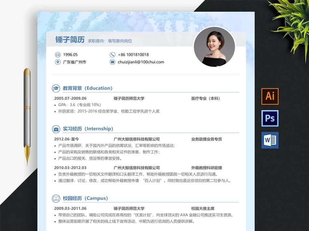
Task: Click the location text 广东省广州市
Action: tap(74, 62)
